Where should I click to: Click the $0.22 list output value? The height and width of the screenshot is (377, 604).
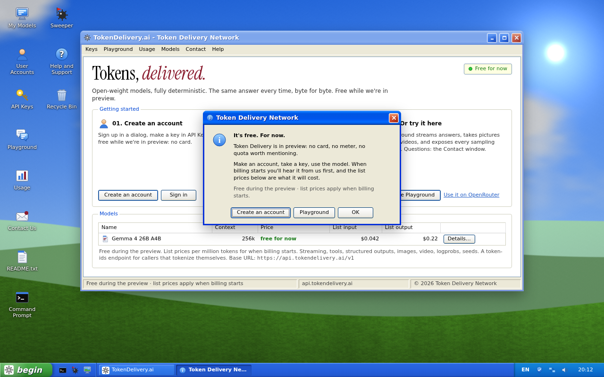pyautogui.click(x=430, y=239)
